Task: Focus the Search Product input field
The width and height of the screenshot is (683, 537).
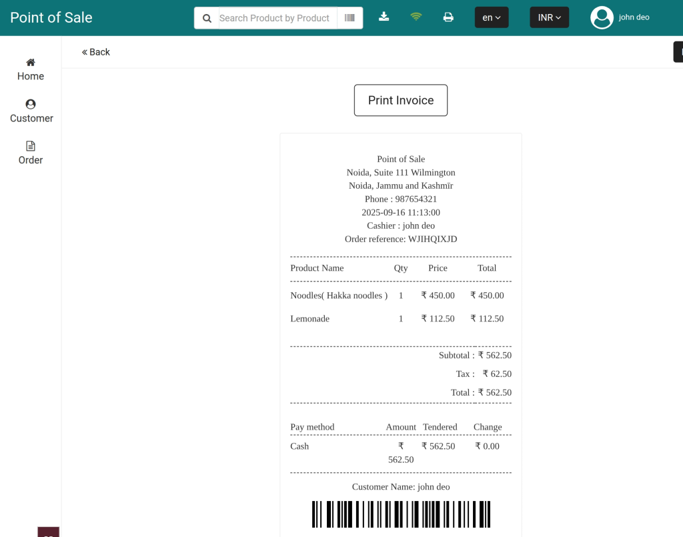Action: coord(277,18)
